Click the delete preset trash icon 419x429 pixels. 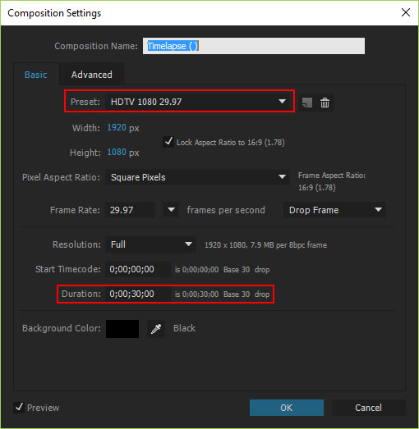point(325,103)
